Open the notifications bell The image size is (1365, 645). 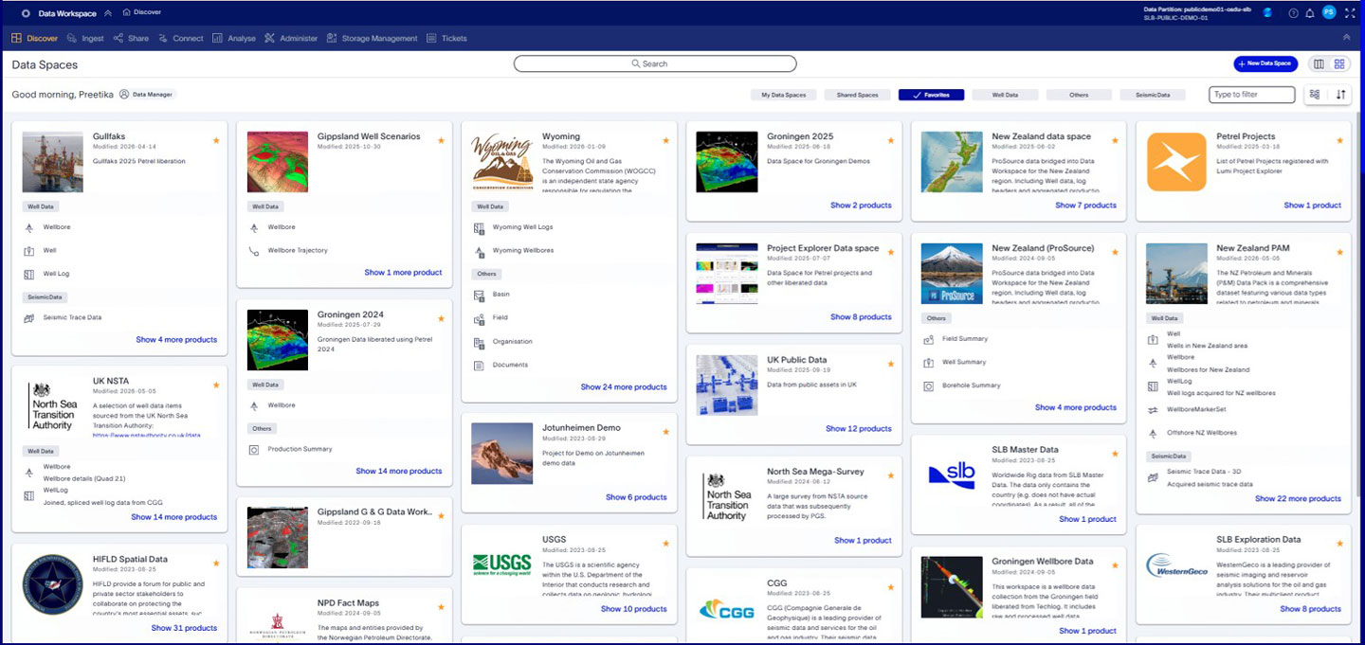coord(1310,13)
